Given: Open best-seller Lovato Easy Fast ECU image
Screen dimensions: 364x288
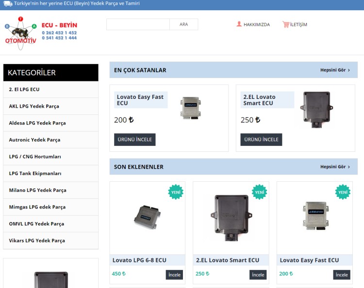Looking at the screenshot, I should pyautogui.click(x=191, y=108).
